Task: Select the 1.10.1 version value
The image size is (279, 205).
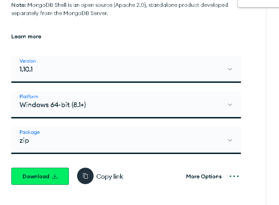Action: tap(26, 69)
